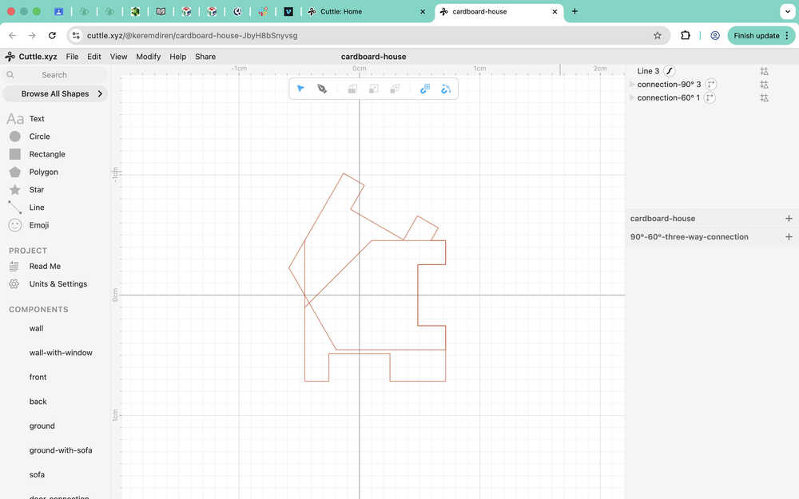This screenshot has width=799, height=499.
Task: Open transform settings for connection-60° 1
Action: pyautogui.click(x=765, y=97)
